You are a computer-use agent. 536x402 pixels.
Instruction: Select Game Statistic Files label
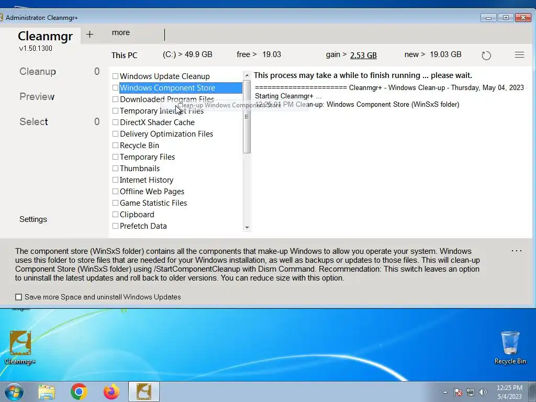pyautogui.click(x=153, y=203)
